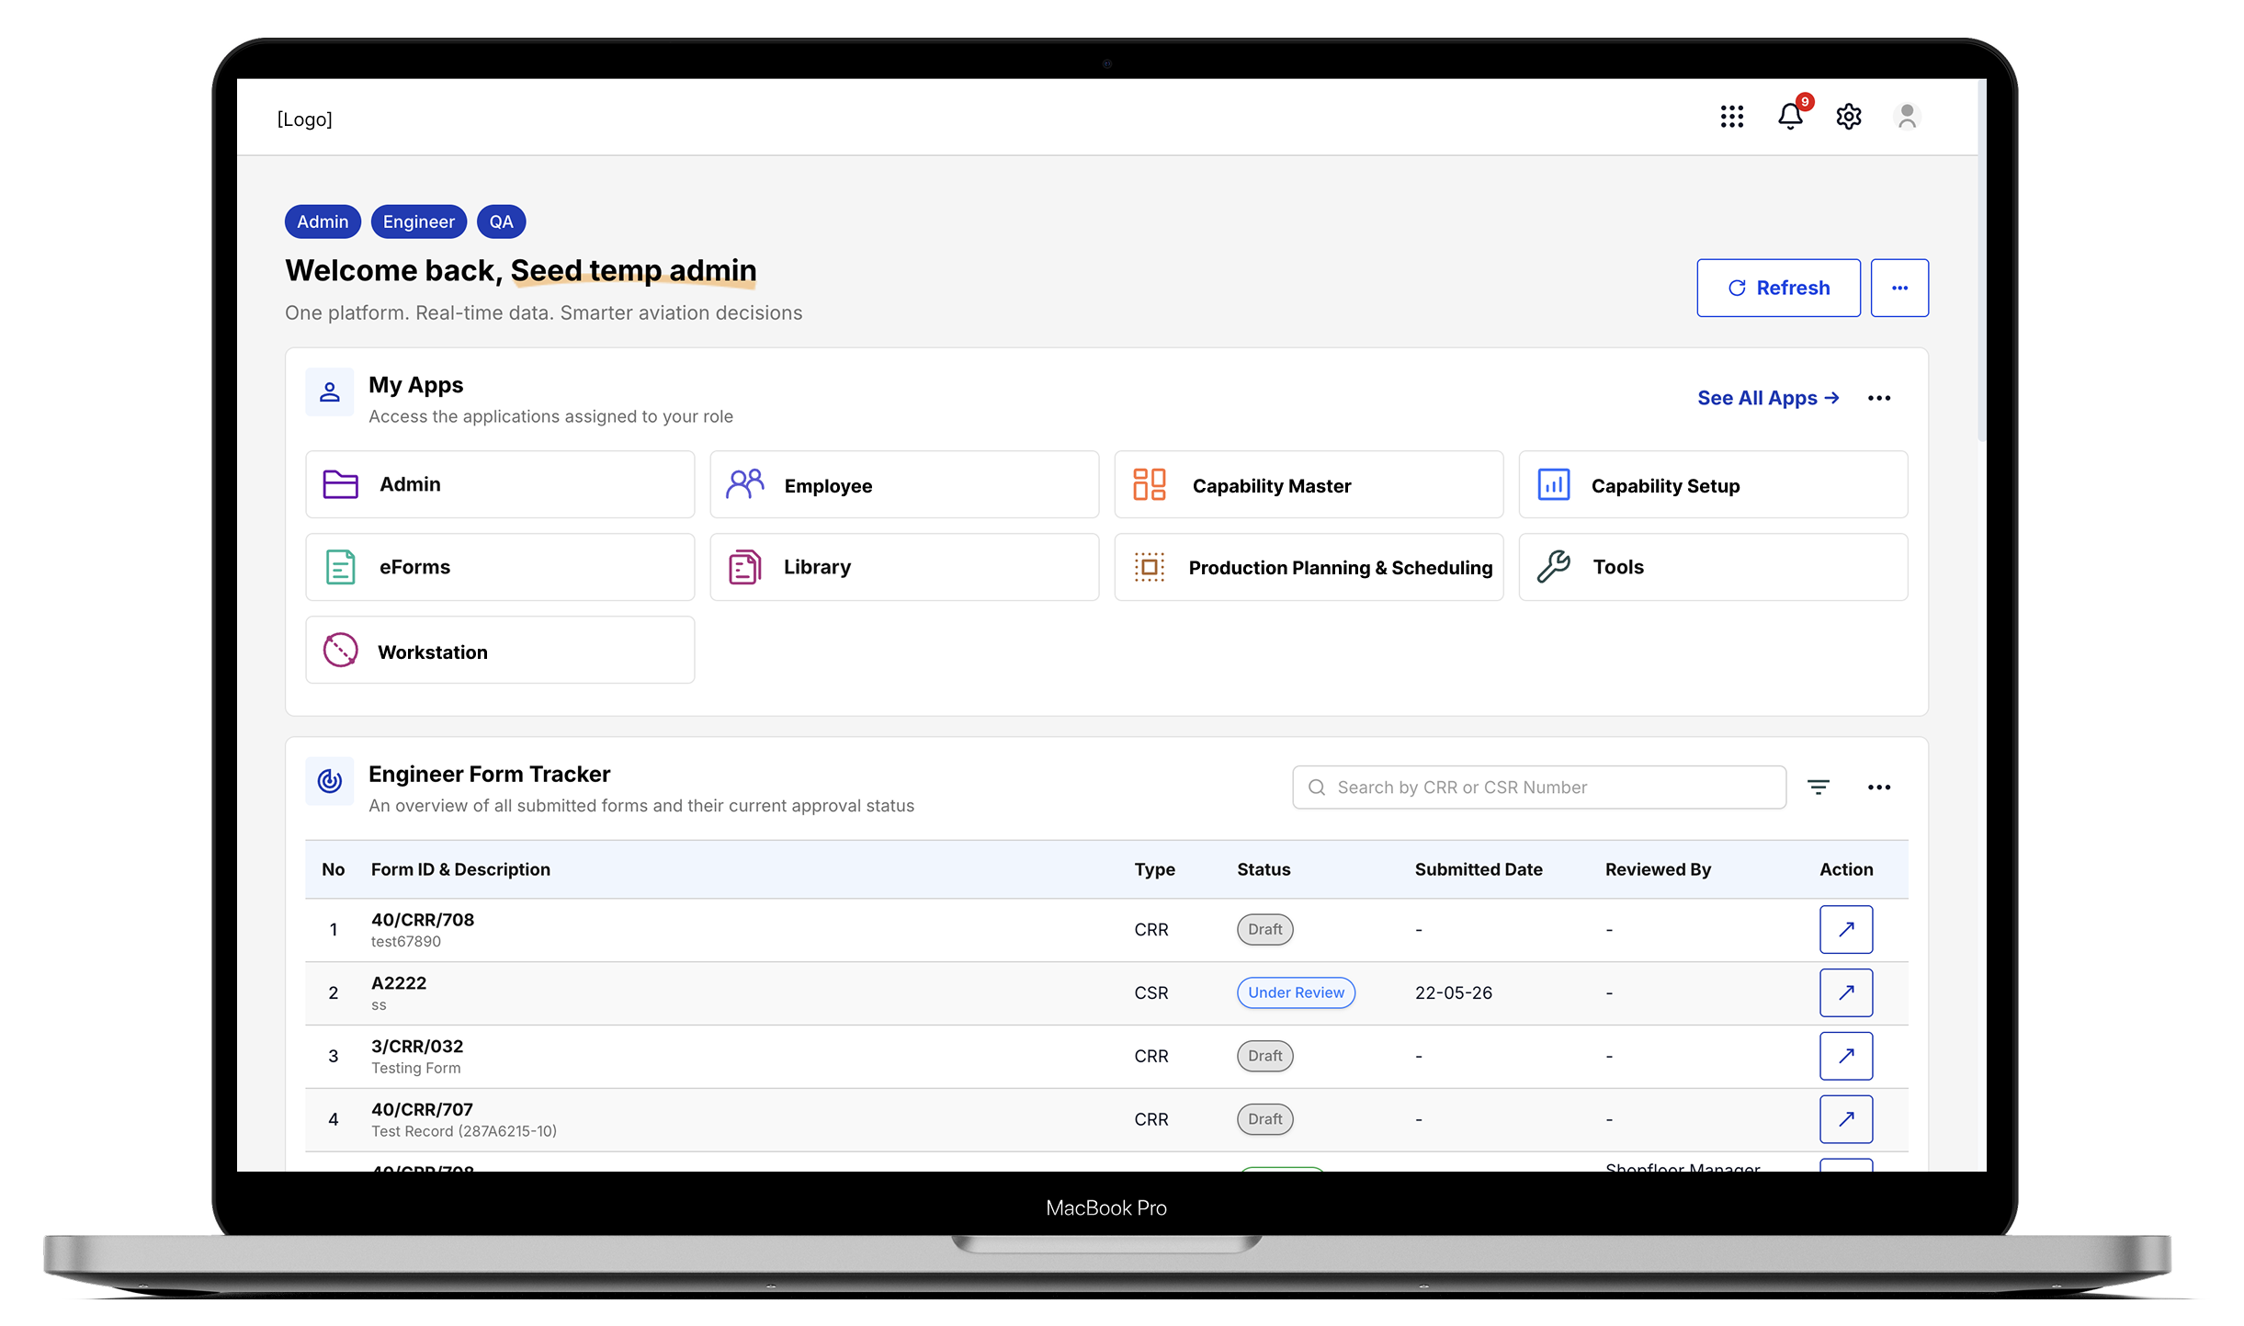Open form A2222 arrow action
2244x1326 pixels.
[x=1846, y=992]
